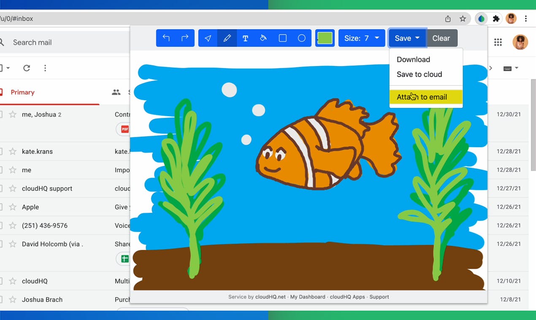Viewport: 536px width, 320px height.
Task: Open My Dashboard link
Action: point(308,297)
